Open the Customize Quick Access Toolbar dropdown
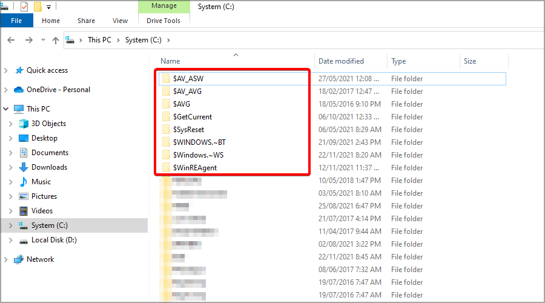The width and height of the screenshot is (545, 303). (48, 7)
